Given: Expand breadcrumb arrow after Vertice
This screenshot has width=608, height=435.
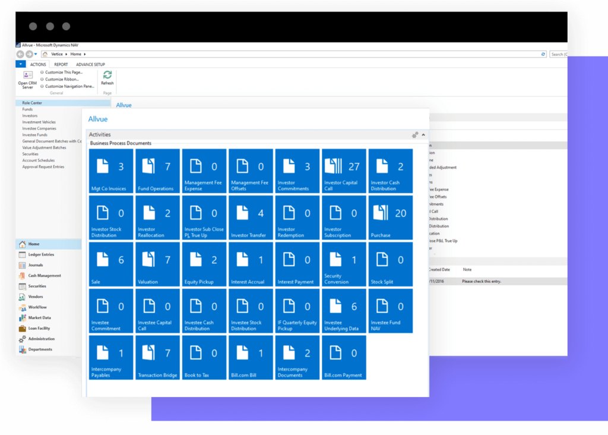Looking at the screenshot, I should 66,54.
